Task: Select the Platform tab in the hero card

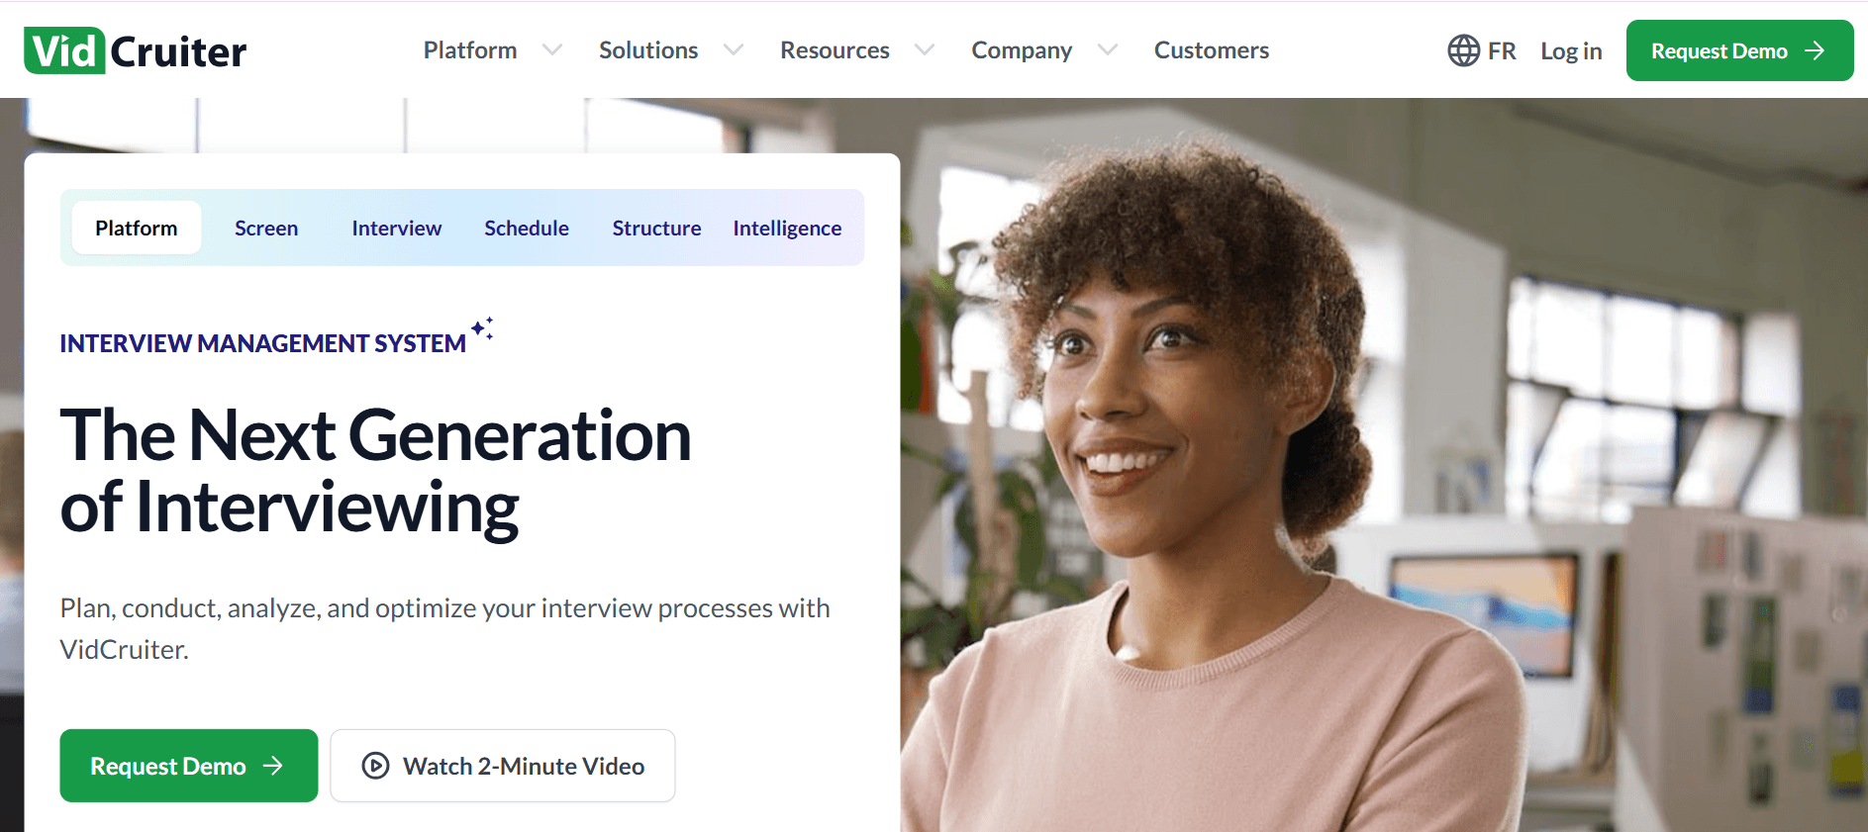Action: point(137,228)
